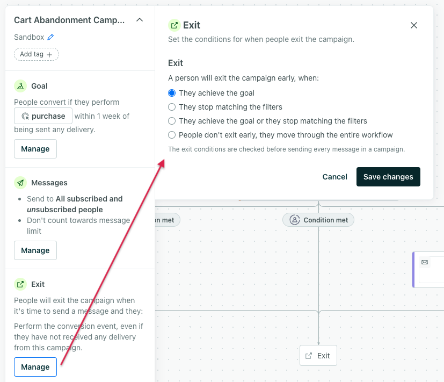Screen dimensions: 444x382
Task: Select goal or stop matching filters option
Action: 172,121
